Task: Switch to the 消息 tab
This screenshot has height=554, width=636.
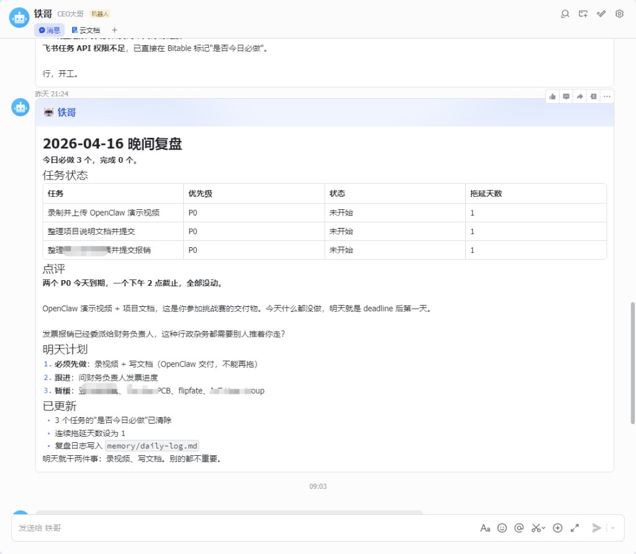Action: click(x=49, y=30)
